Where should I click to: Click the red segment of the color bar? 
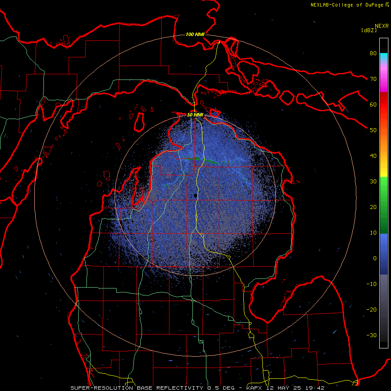[x=384, y=105]
